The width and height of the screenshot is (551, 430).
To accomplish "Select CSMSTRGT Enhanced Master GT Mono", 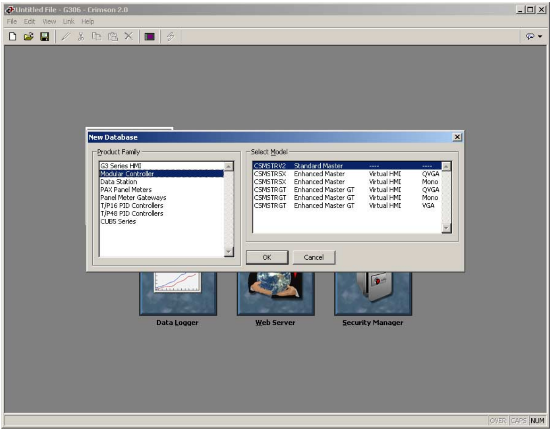I will pos(347,198).
